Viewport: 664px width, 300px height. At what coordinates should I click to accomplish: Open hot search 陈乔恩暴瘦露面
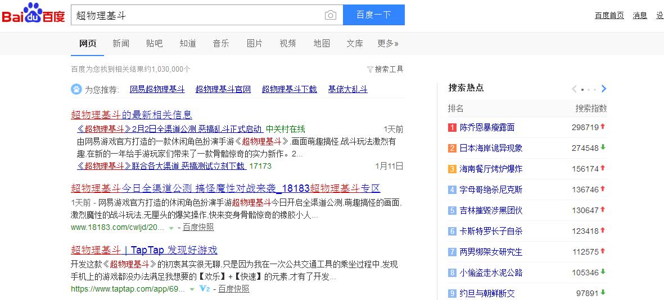(487, 127)
